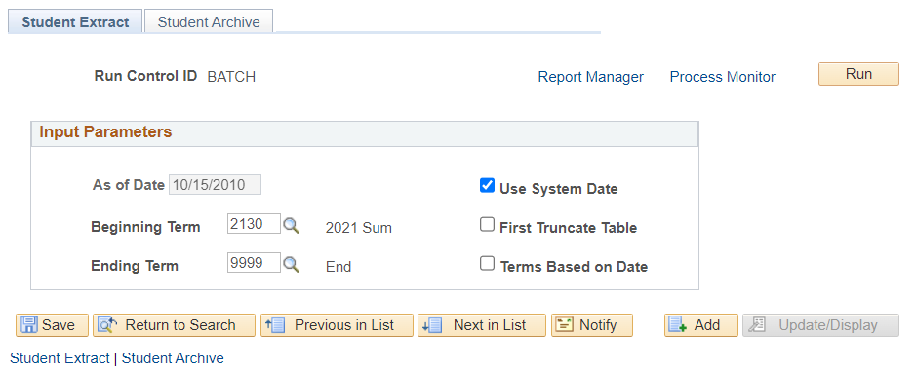Enable the First Truncate Table checkbox
Image resolution: width=916 pixels, height=372 pixels.
coord(487,224)
